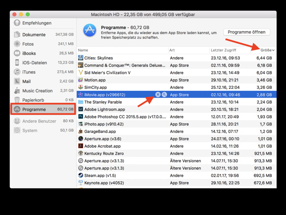Select the Keynote.app (v4052) row name
This screenshot has height=215, width=286.
click(104, 183)
